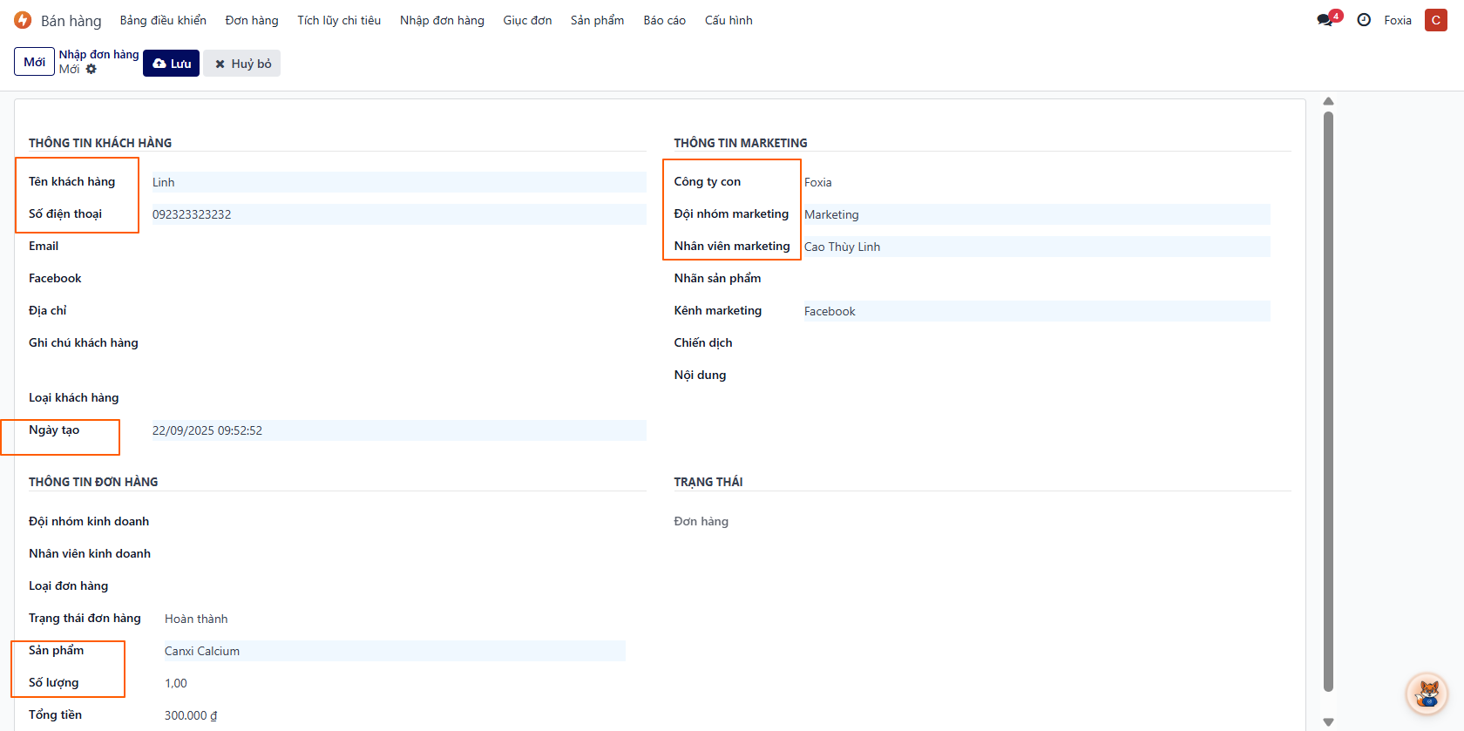The image size is (1464, 731).
Task: Open the Cấu hình menu
Action: click(x=729, y=20)
